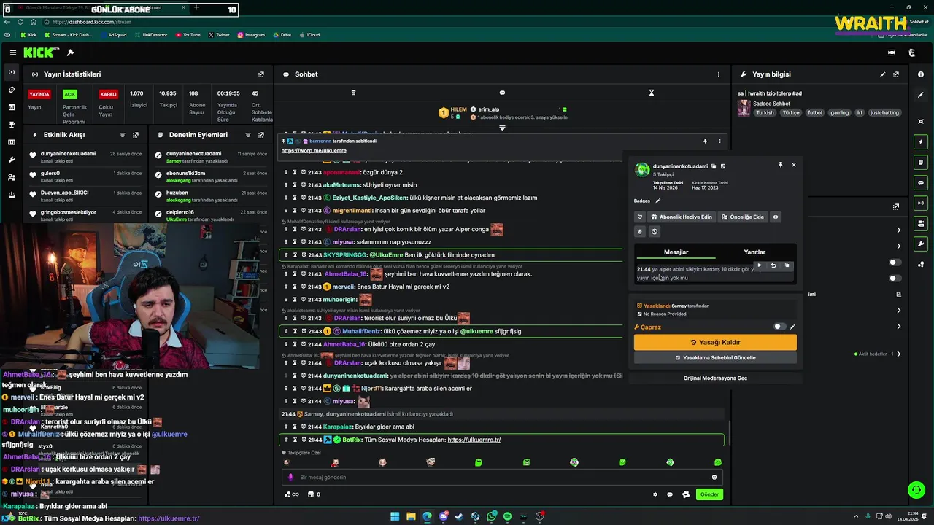Open the pinned message three-dot menu
Viewport: 934px width, 525px height.
coord(719,141)
